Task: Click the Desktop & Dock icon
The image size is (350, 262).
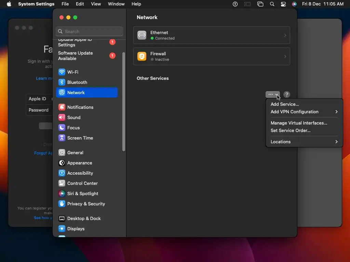Action: tap(62, 219)
